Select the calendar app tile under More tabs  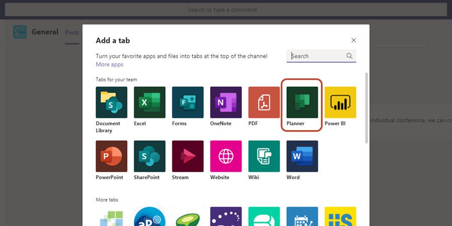(x=302, y=216)
